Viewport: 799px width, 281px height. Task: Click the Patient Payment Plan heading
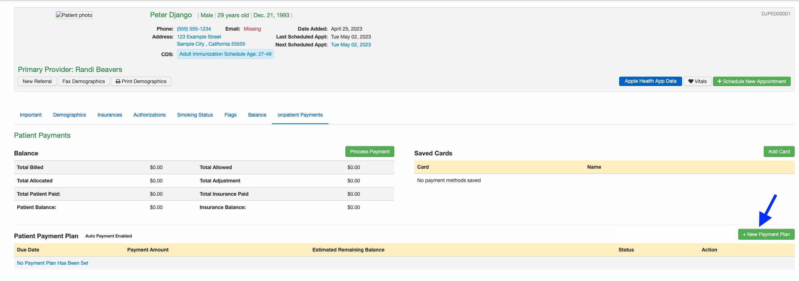46,236
